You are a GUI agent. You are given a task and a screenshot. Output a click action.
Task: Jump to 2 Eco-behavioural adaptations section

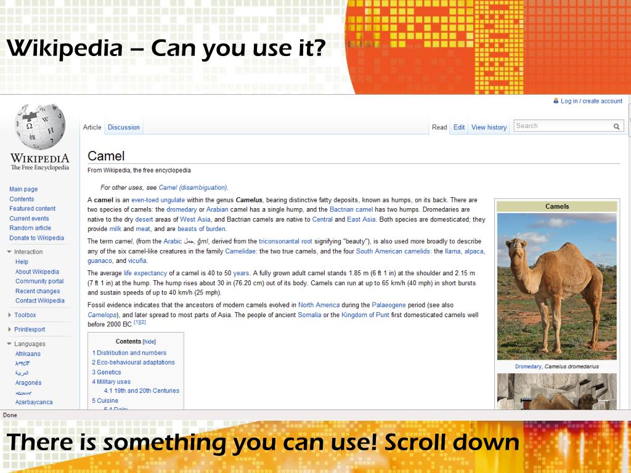(134, 362)
